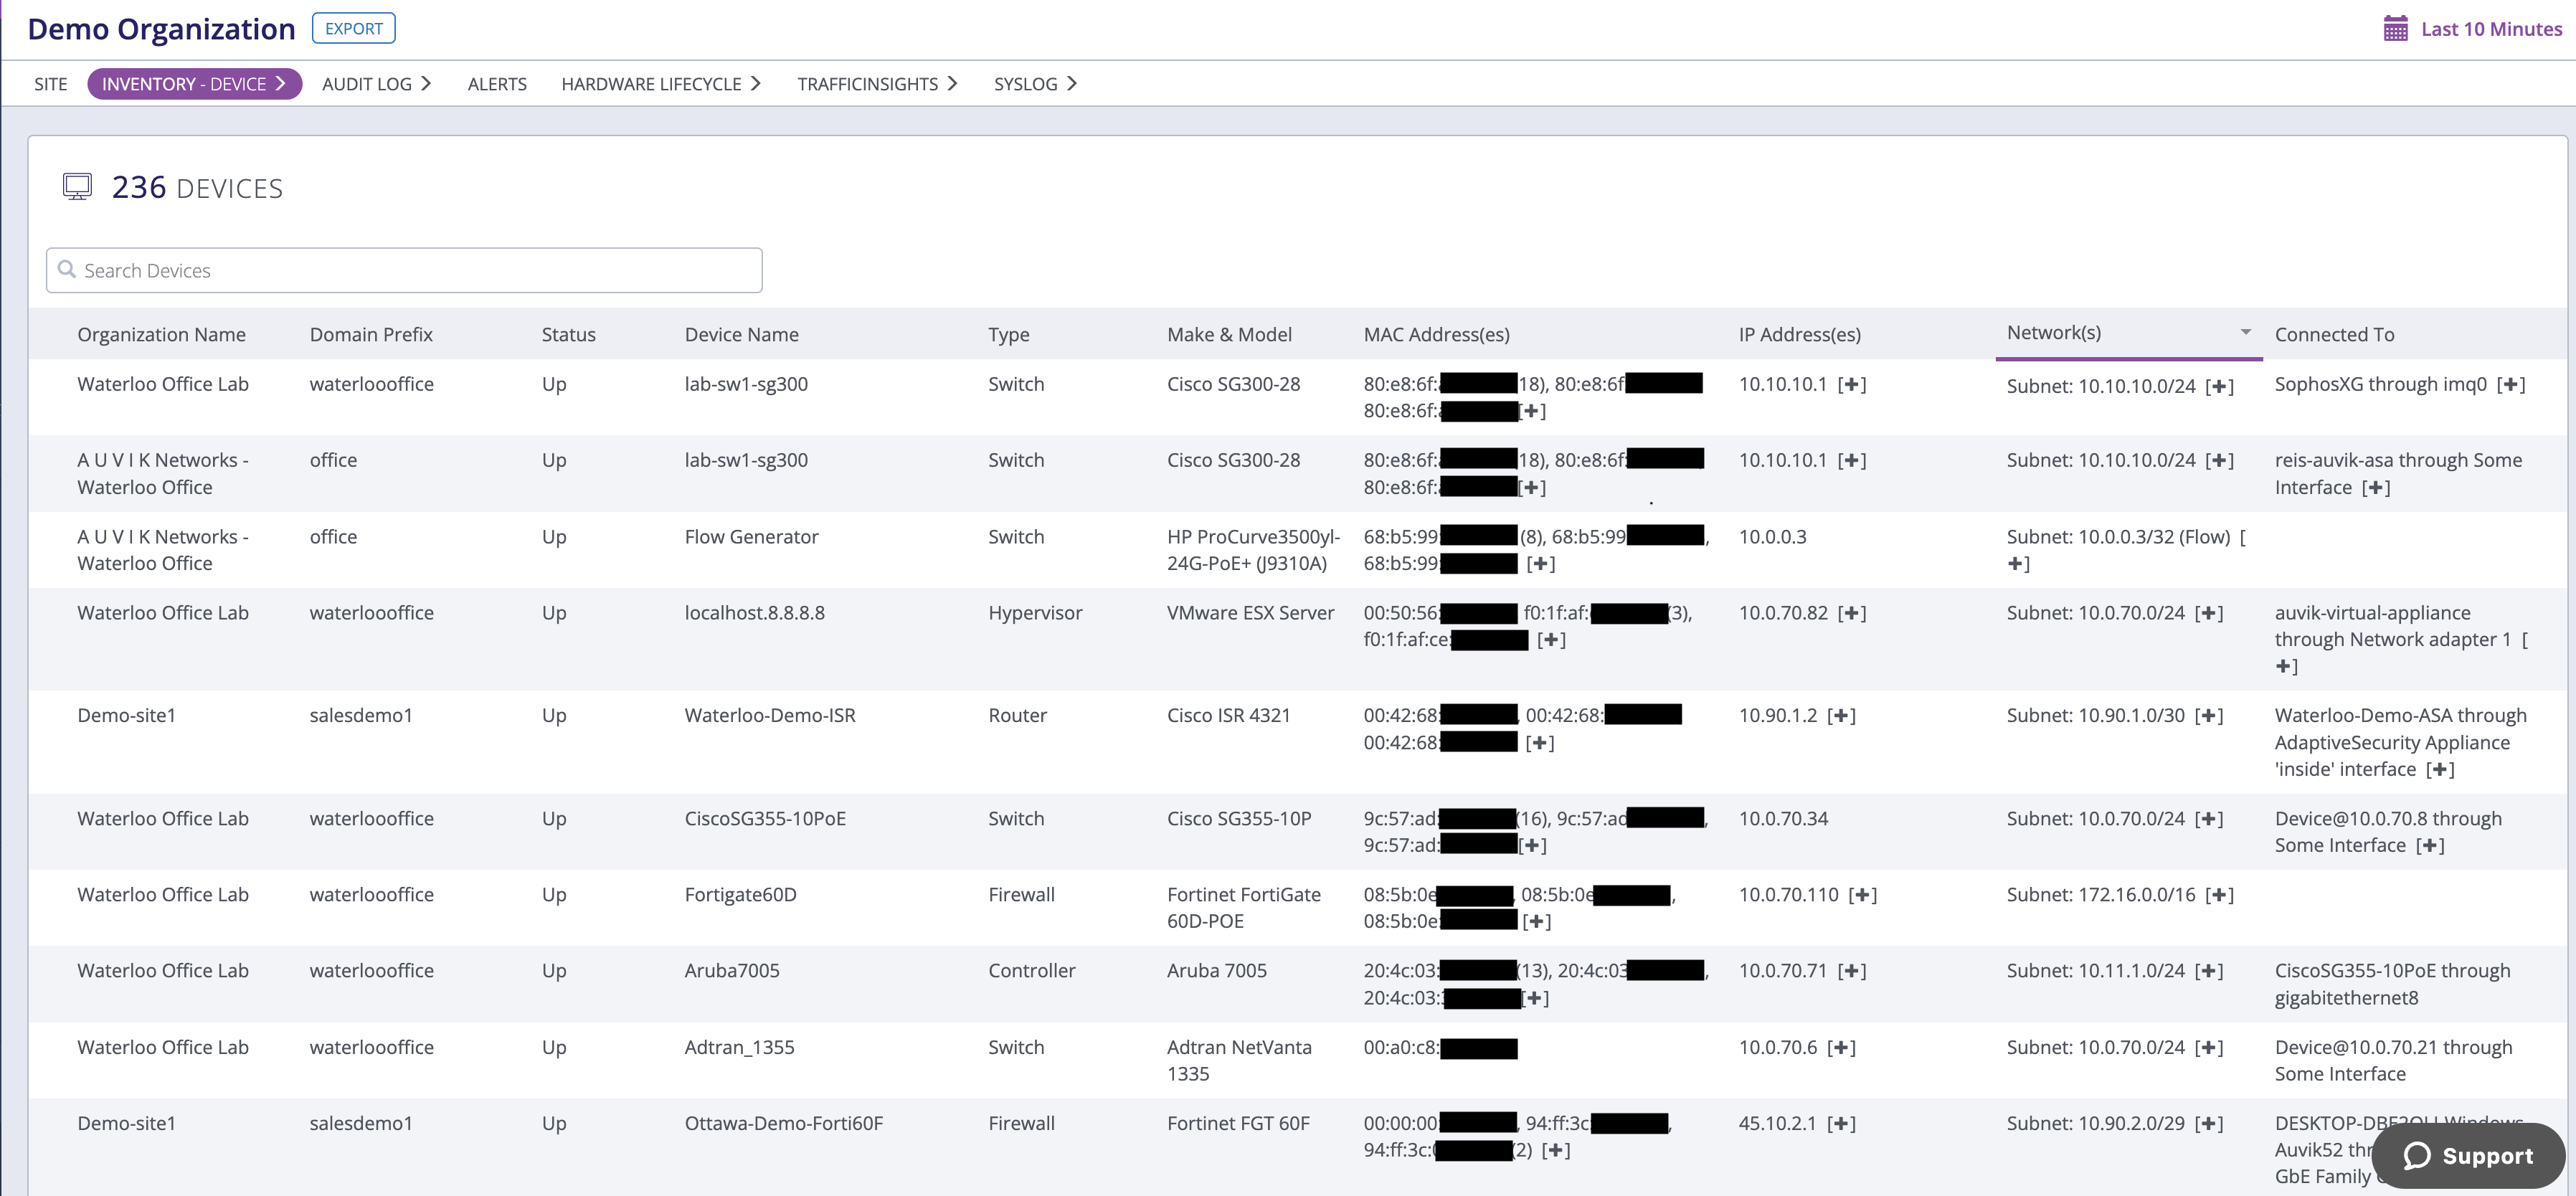Viewport: 2576px width, 1196px height.
Task: Expand MAC addresses for Ottawa-Demo-Forti60F
Action: tap(1555, 1151)
